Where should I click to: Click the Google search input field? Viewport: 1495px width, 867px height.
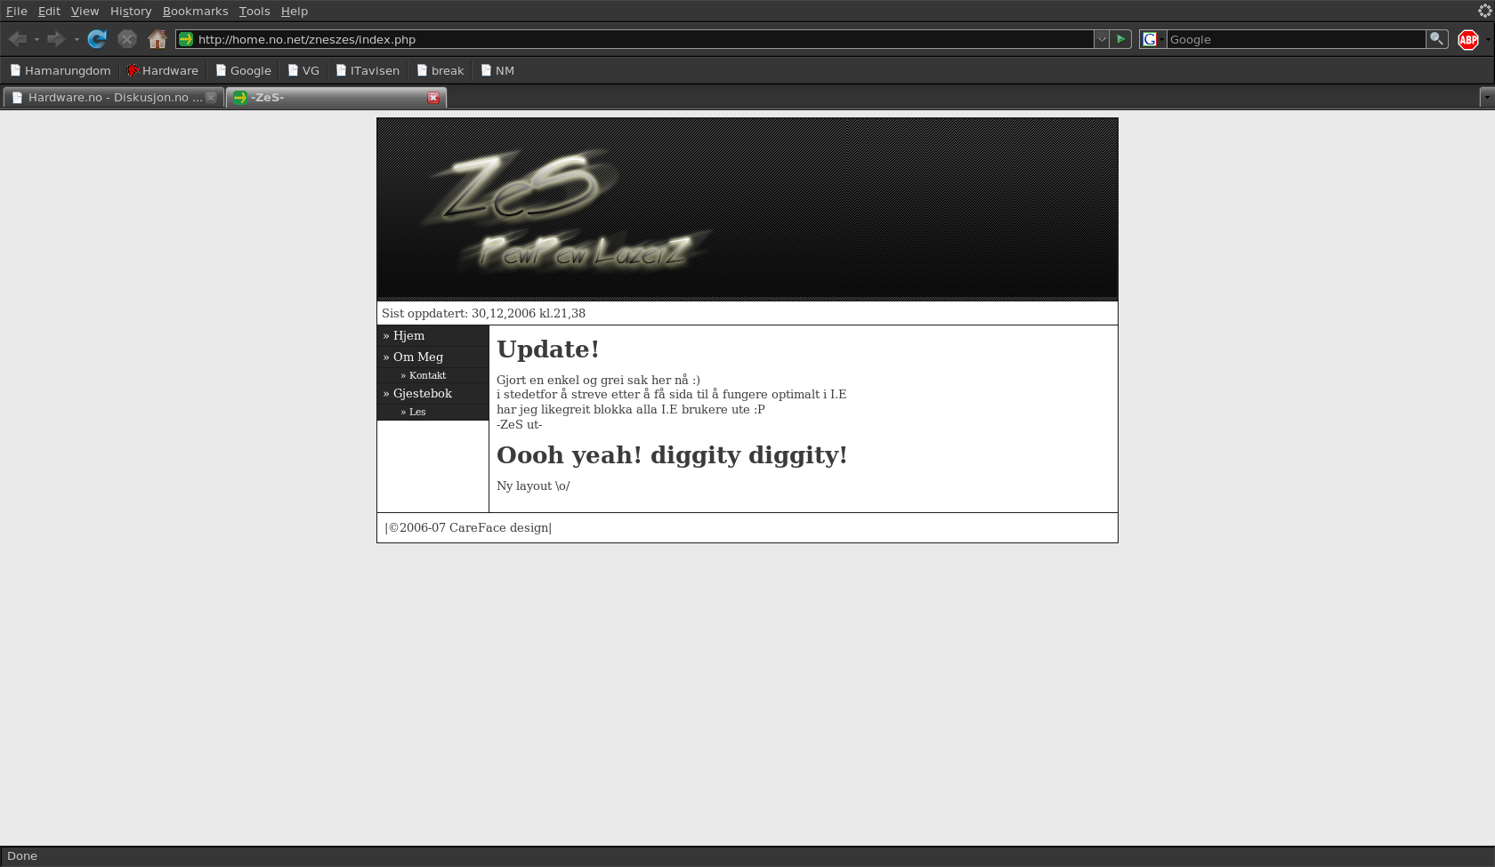tap(1296, 39)
